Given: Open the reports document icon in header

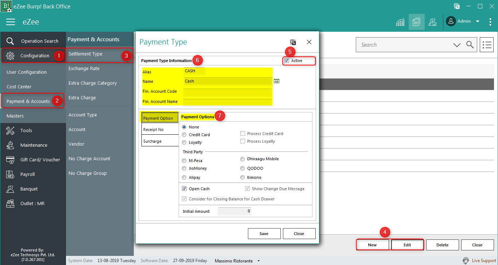Looking at the screenshot, I should point(416,22).
